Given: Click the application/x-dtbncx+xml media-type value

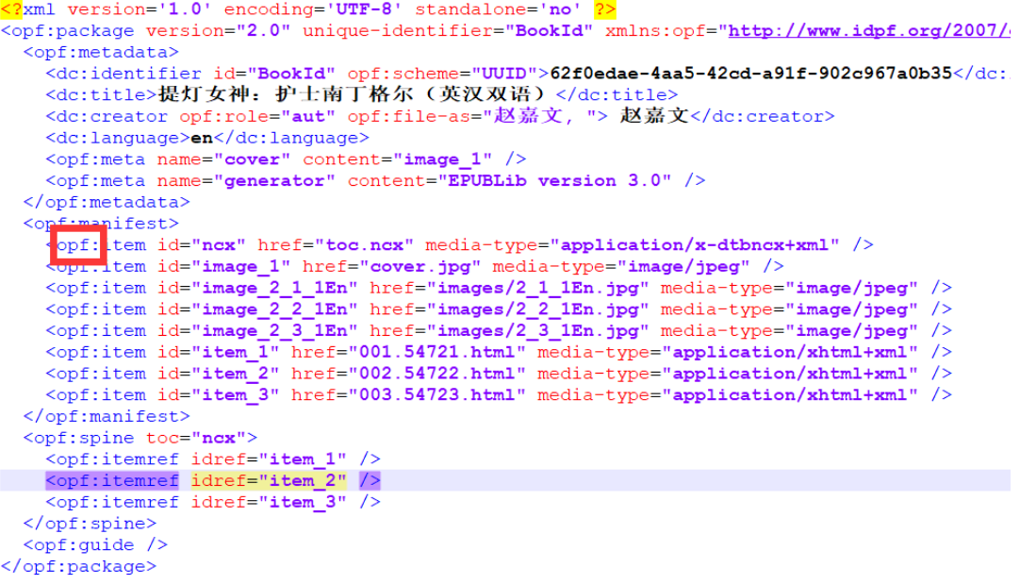Looking at the screenshot, I should point(698,245).
